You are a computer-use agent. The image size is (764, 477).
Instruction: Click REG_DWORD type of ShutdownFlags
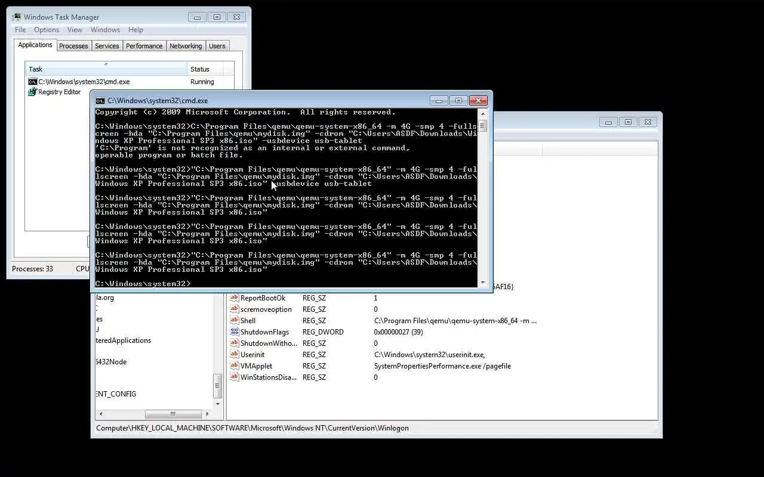(x=323, y=332)
